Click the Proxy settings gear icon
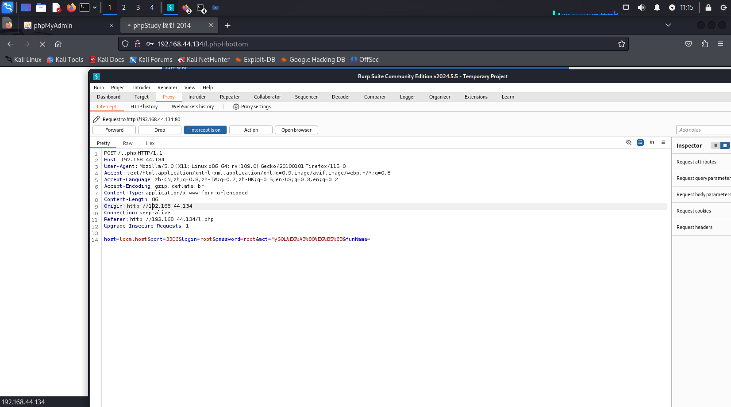This screenshot has height=407, width=731. [x=236, y=107]
